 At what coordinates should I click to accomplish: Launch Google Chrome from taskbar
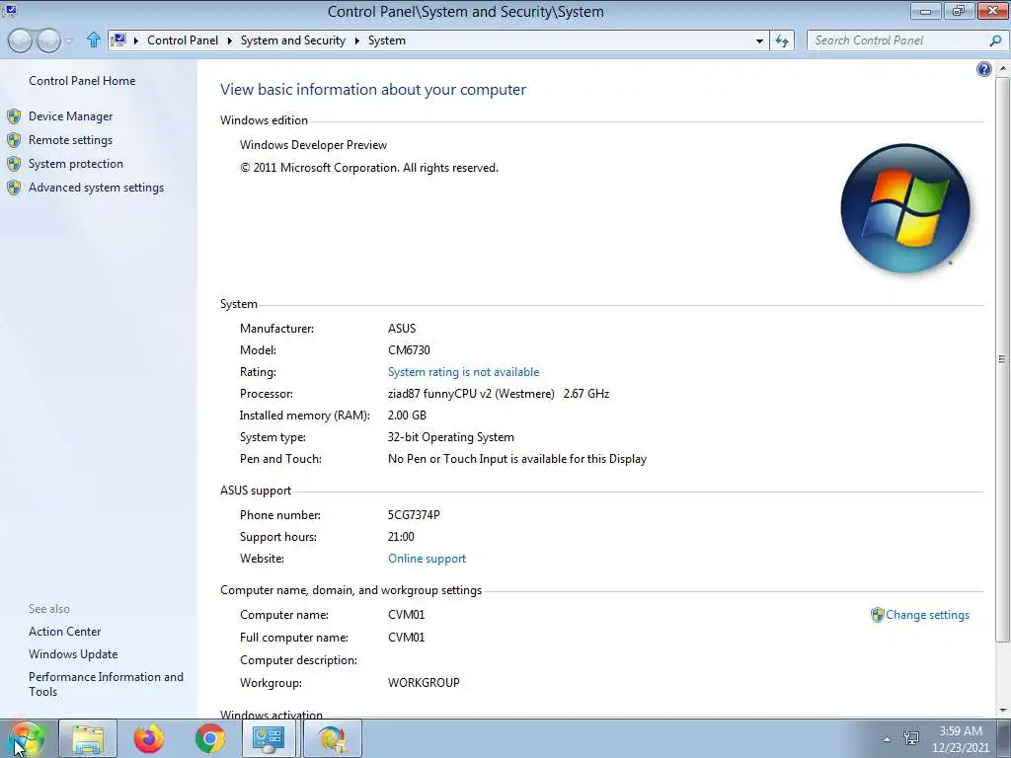[209, 738]
